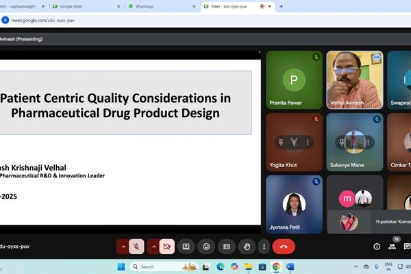Screen dimensions: 411x274
Task: Open the emoji reactions button
Action: coord(206,246)
